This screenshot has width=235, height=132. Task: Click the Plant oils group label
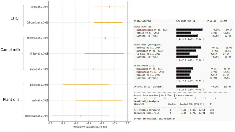[11, 99]
